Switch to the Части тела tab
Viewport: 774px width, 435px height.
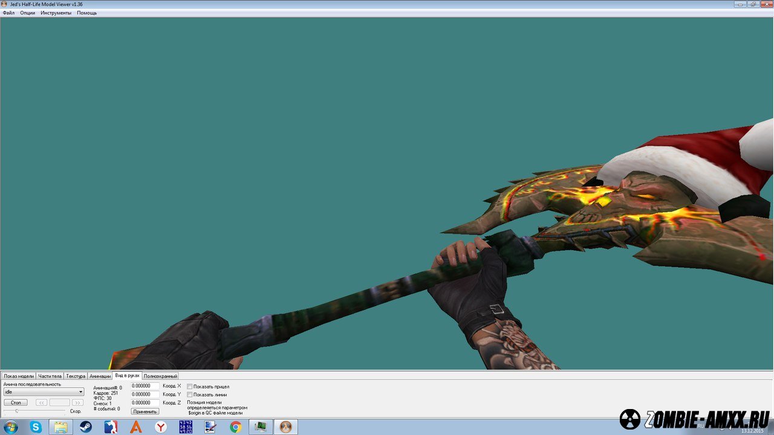point(50,376)
